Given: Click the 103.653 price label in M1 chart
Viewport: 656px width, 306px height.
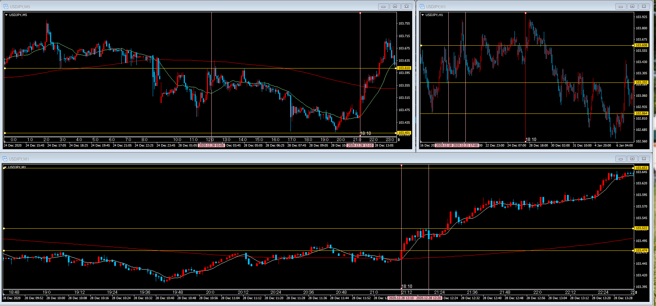Looking at the screenshot, I should tap(641, 168).
